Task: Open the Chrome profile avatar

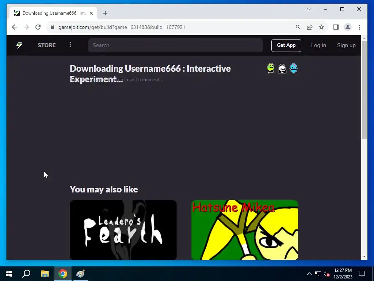Action: point(348,27)
